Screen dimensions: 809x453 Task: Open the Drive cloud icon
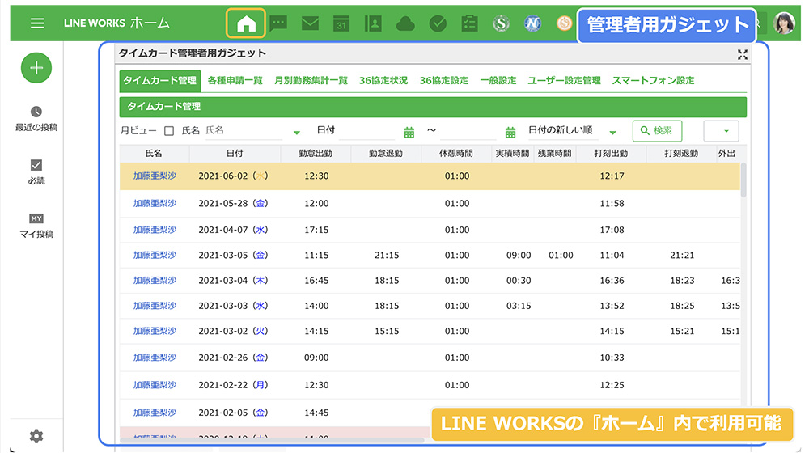(x=405, y=23)
